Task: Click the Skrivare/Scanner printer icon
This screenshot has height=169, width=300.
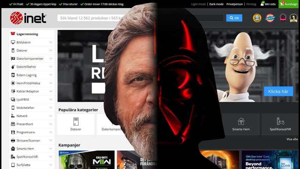Action: tap(13, 140)
